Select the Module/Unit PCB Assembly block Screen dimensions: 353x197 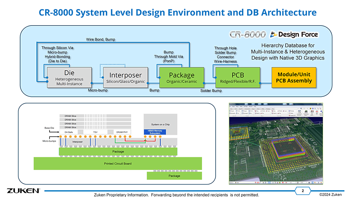[x=294, y=78]
